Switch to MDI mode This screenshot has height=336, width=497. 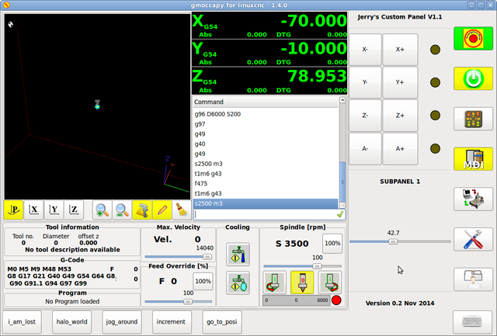tap(473, 158)
